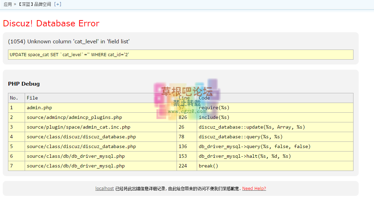The height and width of the screenshot is (199, 374).
Task: Click line number 826 cell
Action: 187,117
